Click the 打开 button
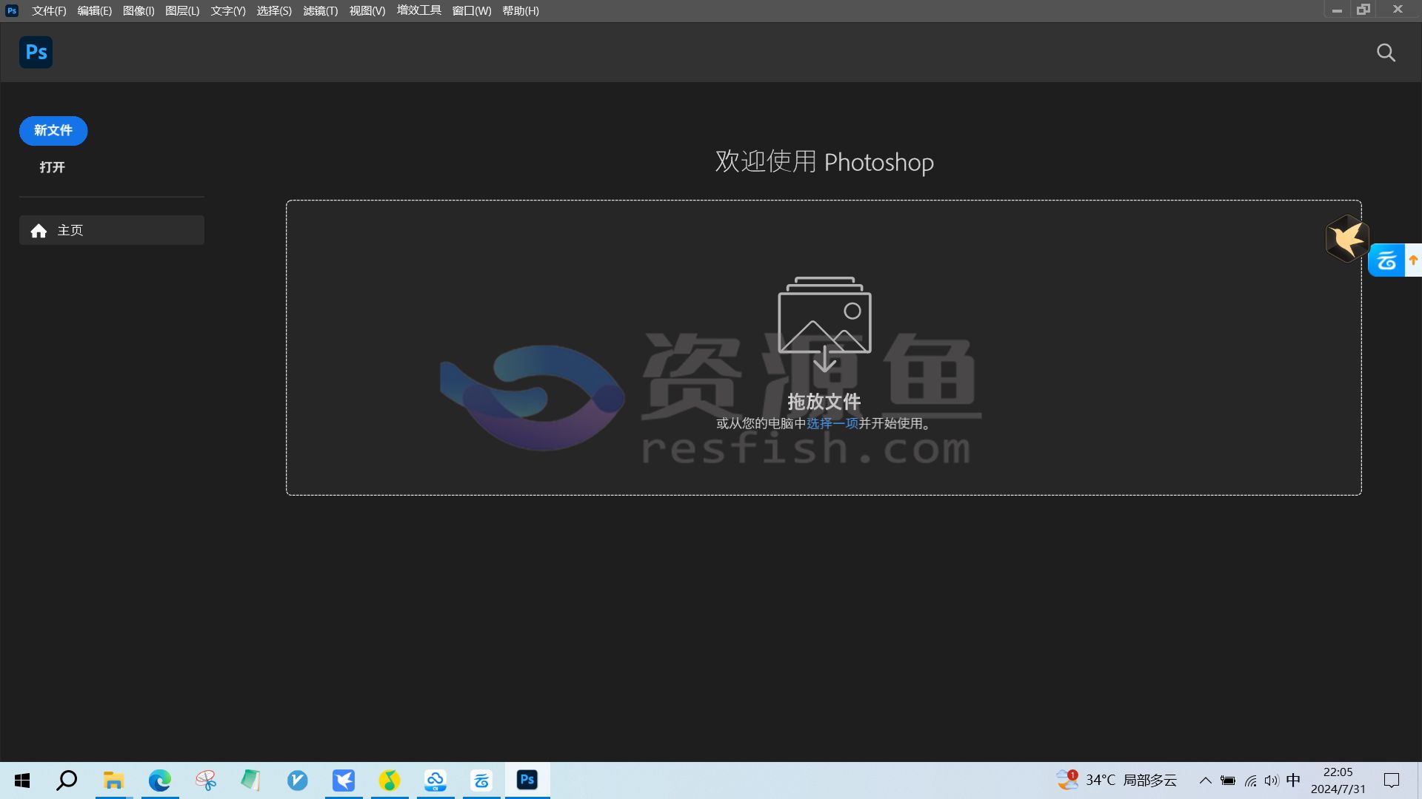Screen dimensions: 1422x799 click(x=52, y=167)
